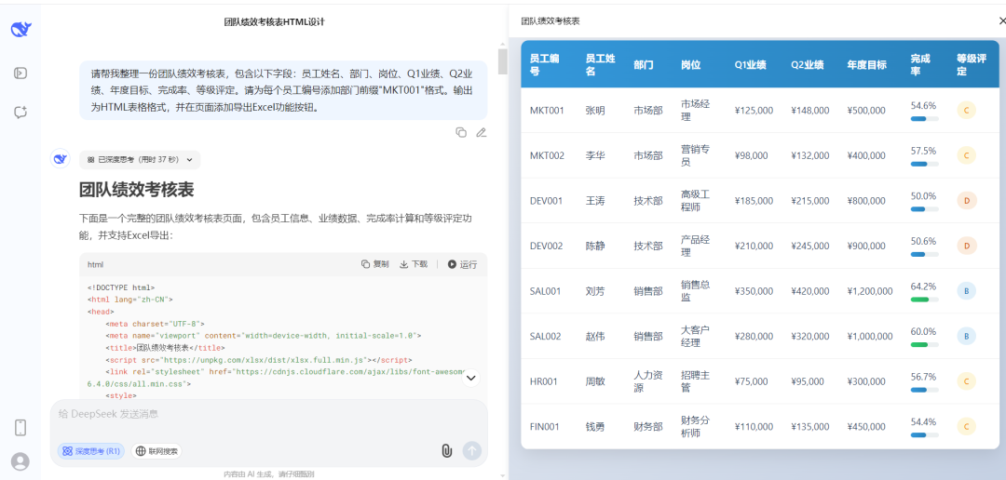Download the html code with 下载

(414, 264)
